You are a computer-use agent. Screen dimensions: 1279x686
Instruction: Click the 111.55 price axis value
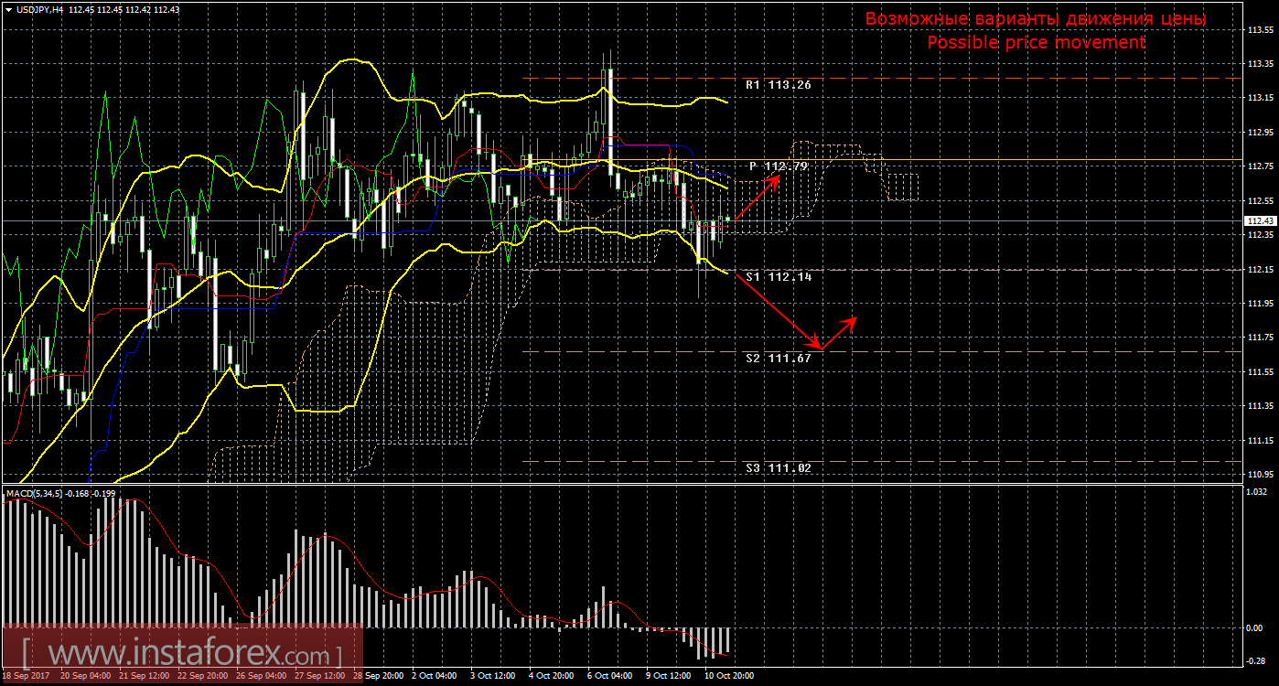point(1260,371)
